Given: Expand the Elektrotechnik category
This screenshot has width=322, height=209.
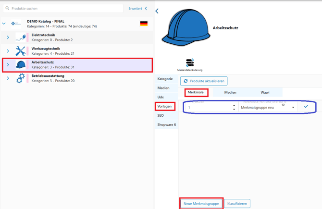Looking at the screenshot, I should (8, 37).
